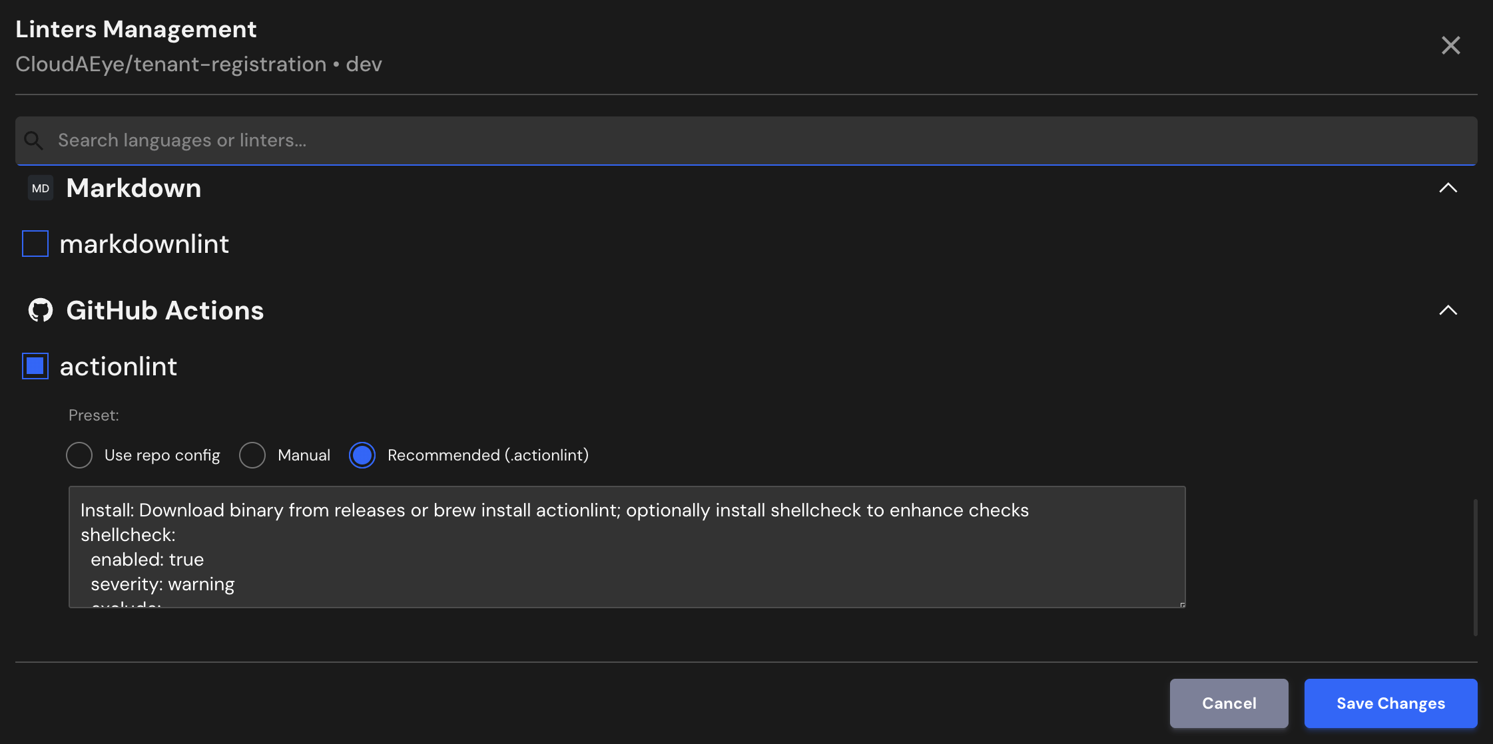Screen dimensions: 1493x744
Task: Select the Use repo config preset
Action: (79, 455)
